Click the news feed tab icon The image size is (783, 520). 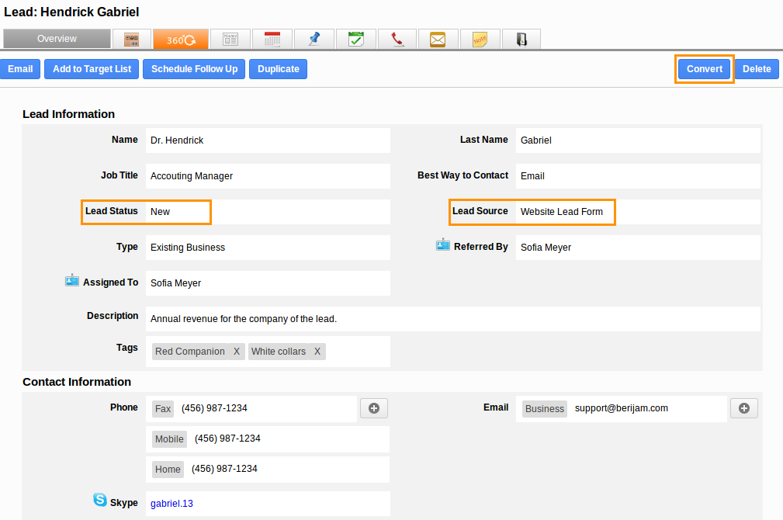coord(230,39)
